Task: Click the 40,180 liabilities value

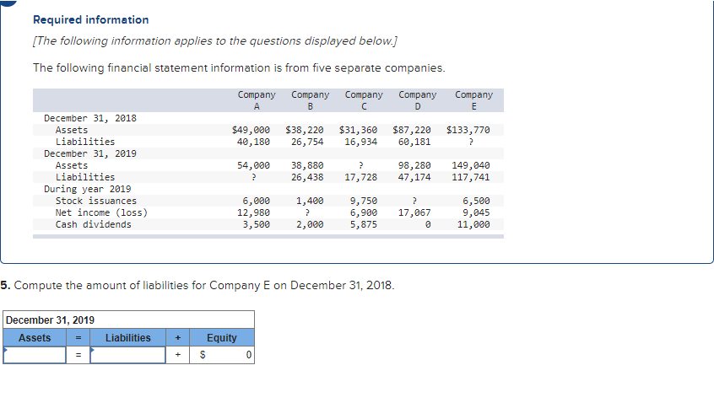Action: tap(253, 142)
